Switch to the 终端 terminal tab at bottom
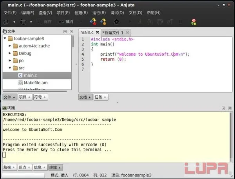 click(x=56, y=167)
